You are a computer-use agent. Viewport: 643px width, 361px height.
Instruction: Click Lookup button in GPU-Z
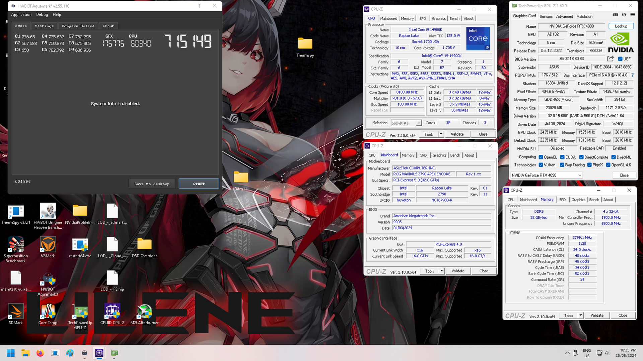click(621, 26)
